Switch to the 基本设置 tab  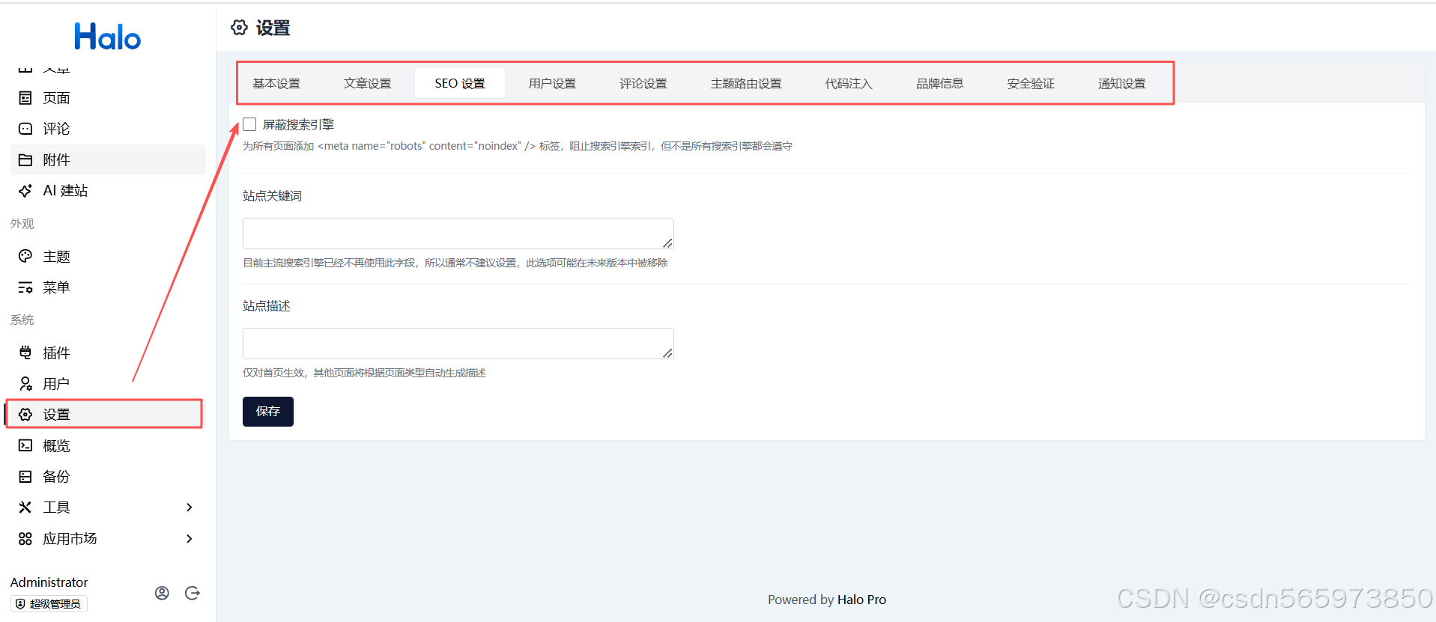[x=276, y=83]
